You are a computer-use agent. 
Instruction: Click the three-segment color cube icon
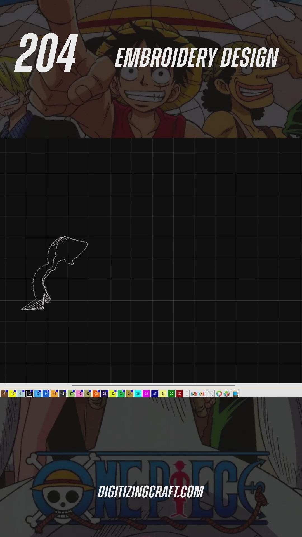pos(227,394)
